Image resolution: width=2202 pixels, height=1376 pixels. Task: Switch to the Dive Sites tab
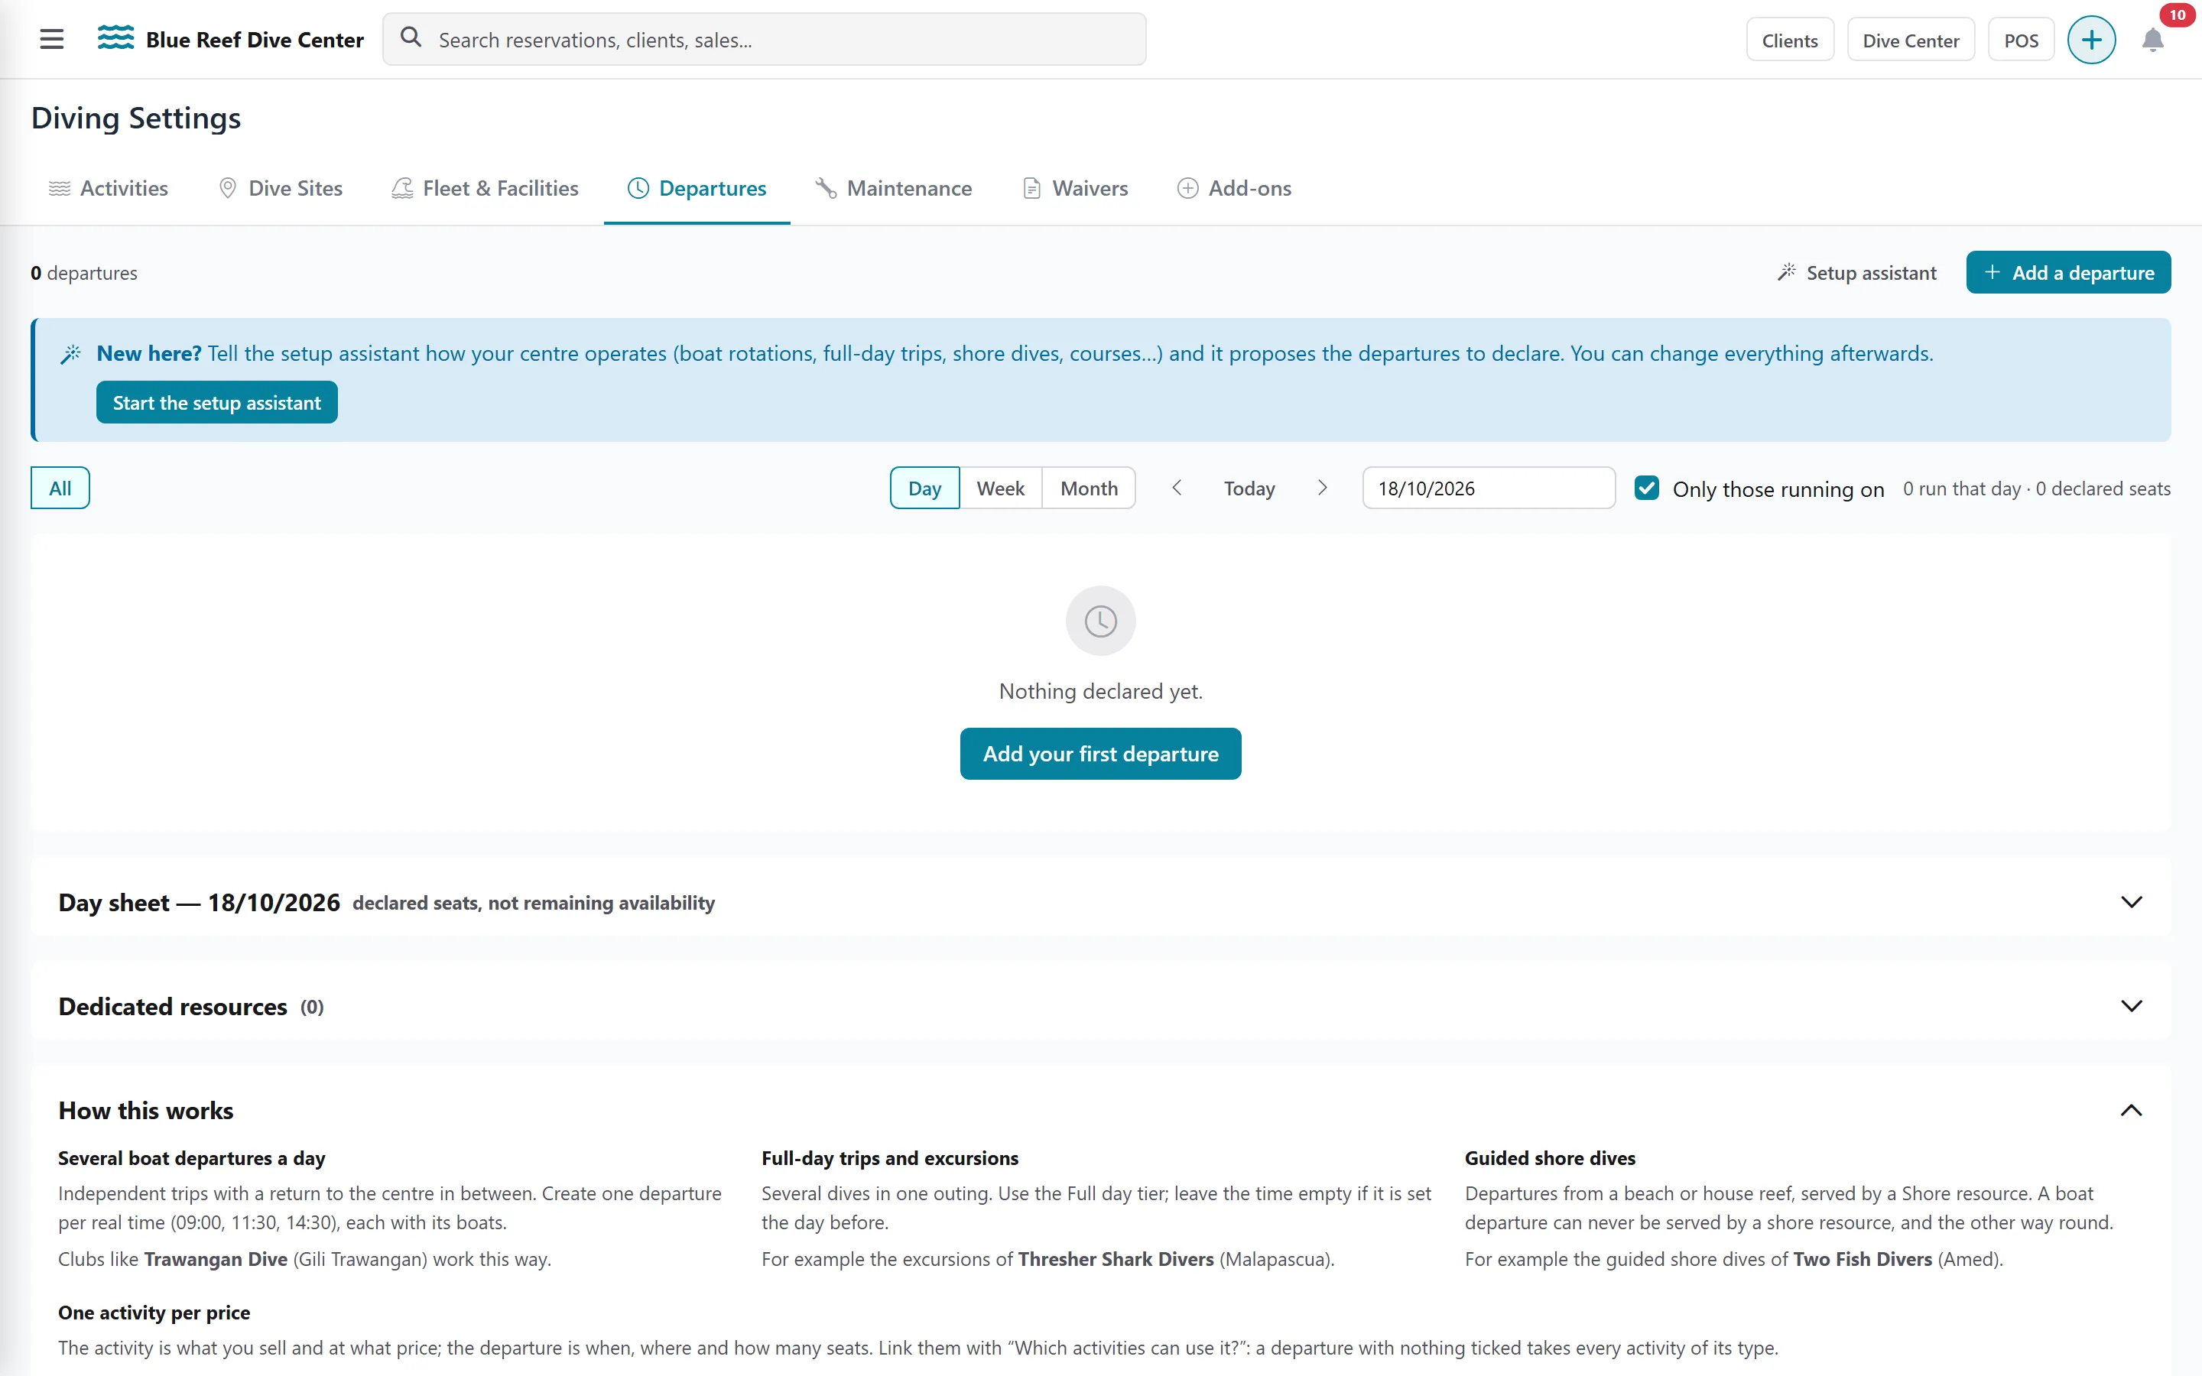(x=281, y=188)
